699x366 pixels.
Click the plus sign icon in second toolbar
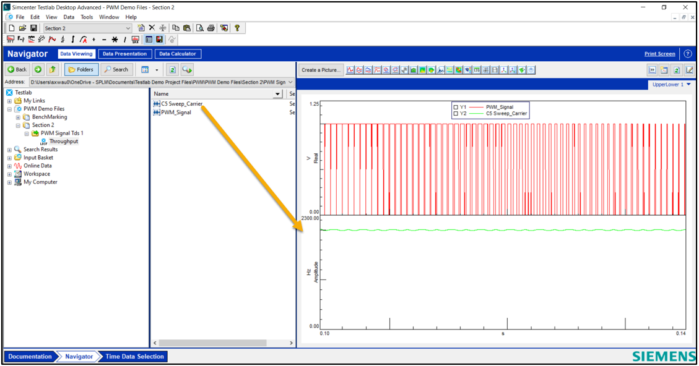93,40
